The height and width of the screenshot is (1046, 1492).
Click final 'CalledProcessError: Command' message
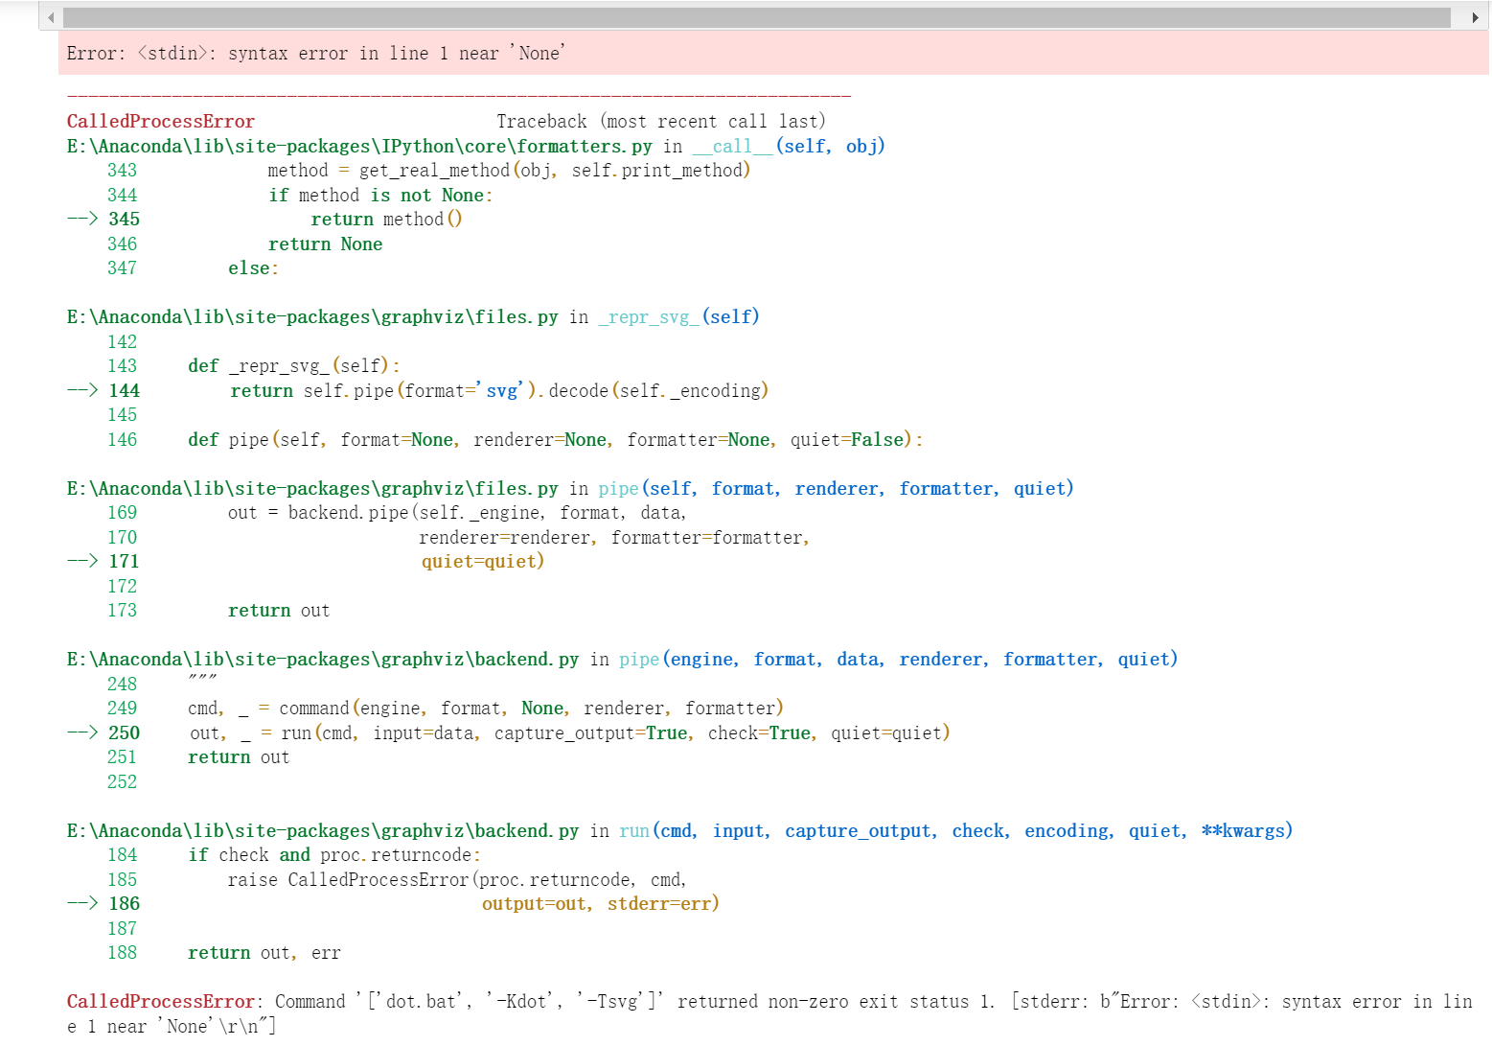(769, 1014)
